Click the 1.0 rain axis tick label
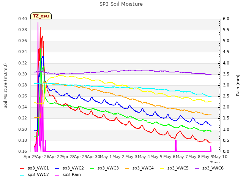This screenshot has height=182, width=243. [226, 129]
